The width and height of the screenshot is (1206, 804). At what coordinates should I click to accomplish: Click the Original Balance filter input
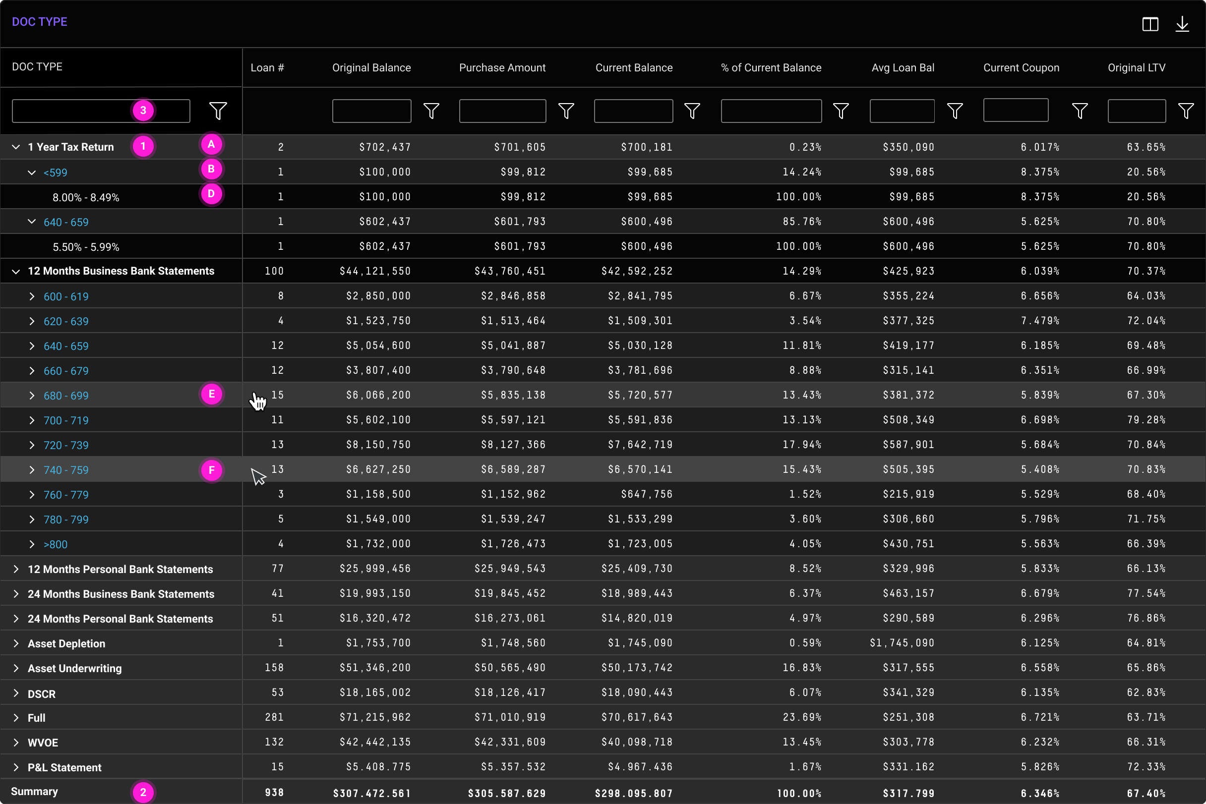coord(372,111)
